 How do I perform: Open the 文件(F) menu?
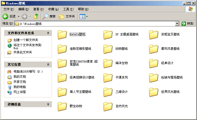pyautogui.click(x=9, y=9)
